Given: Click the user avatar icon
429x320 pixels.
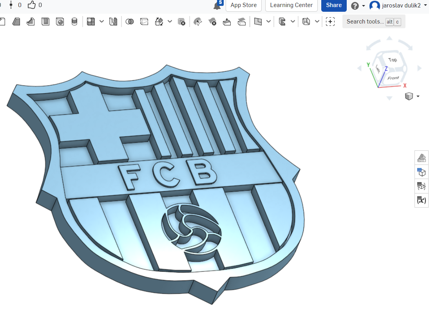Looking at the screenshot, I should (375, 5).
